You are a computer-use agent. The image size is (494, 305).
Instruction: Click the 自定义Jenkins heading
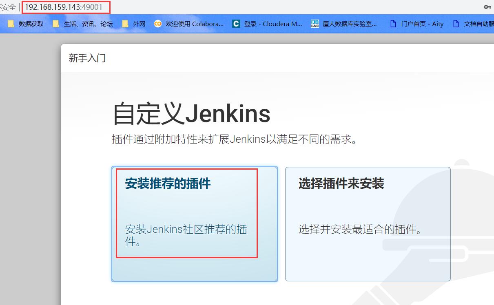coord(191,113)
